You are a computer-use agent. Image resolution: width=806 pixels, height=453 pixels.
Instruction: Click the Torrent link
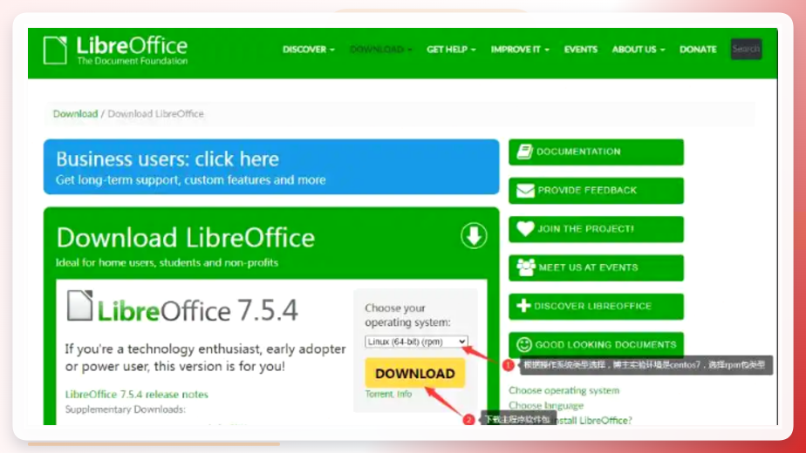click(379, 394)
